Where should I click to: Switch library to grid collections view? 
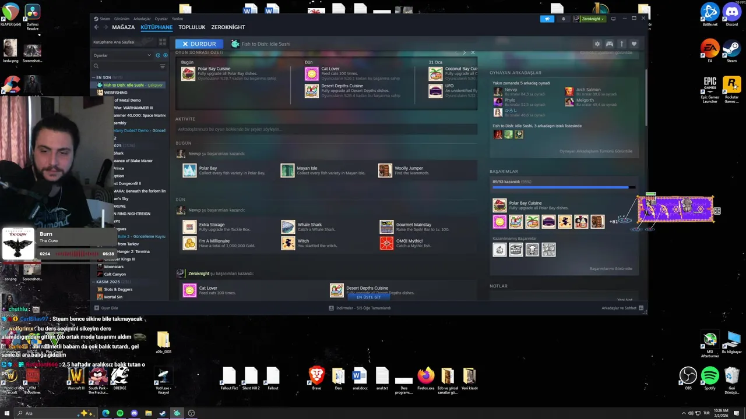pyautogui.click(x=163, y=42)
